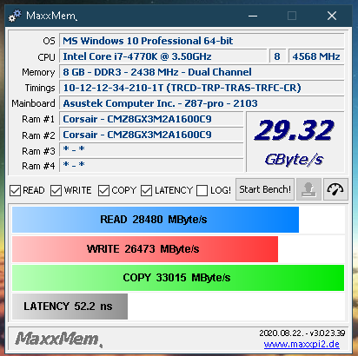This screenshot has width=358, height=356.
Task: Click the MaxxMem logo at bottom
Action: pos(58,339)
